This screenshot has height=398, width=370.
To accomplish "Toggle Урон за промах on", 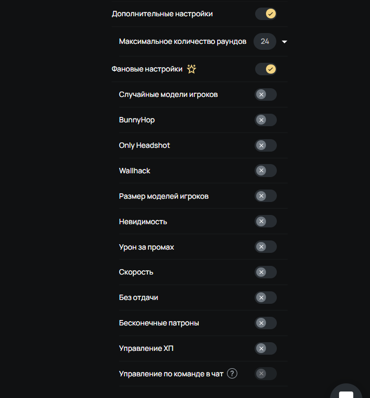I will tap(266, 246).
